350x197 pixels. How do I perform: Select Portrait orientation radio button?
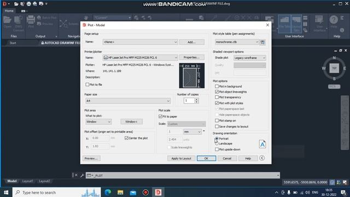pyautogui.click(x=217, y=138)
